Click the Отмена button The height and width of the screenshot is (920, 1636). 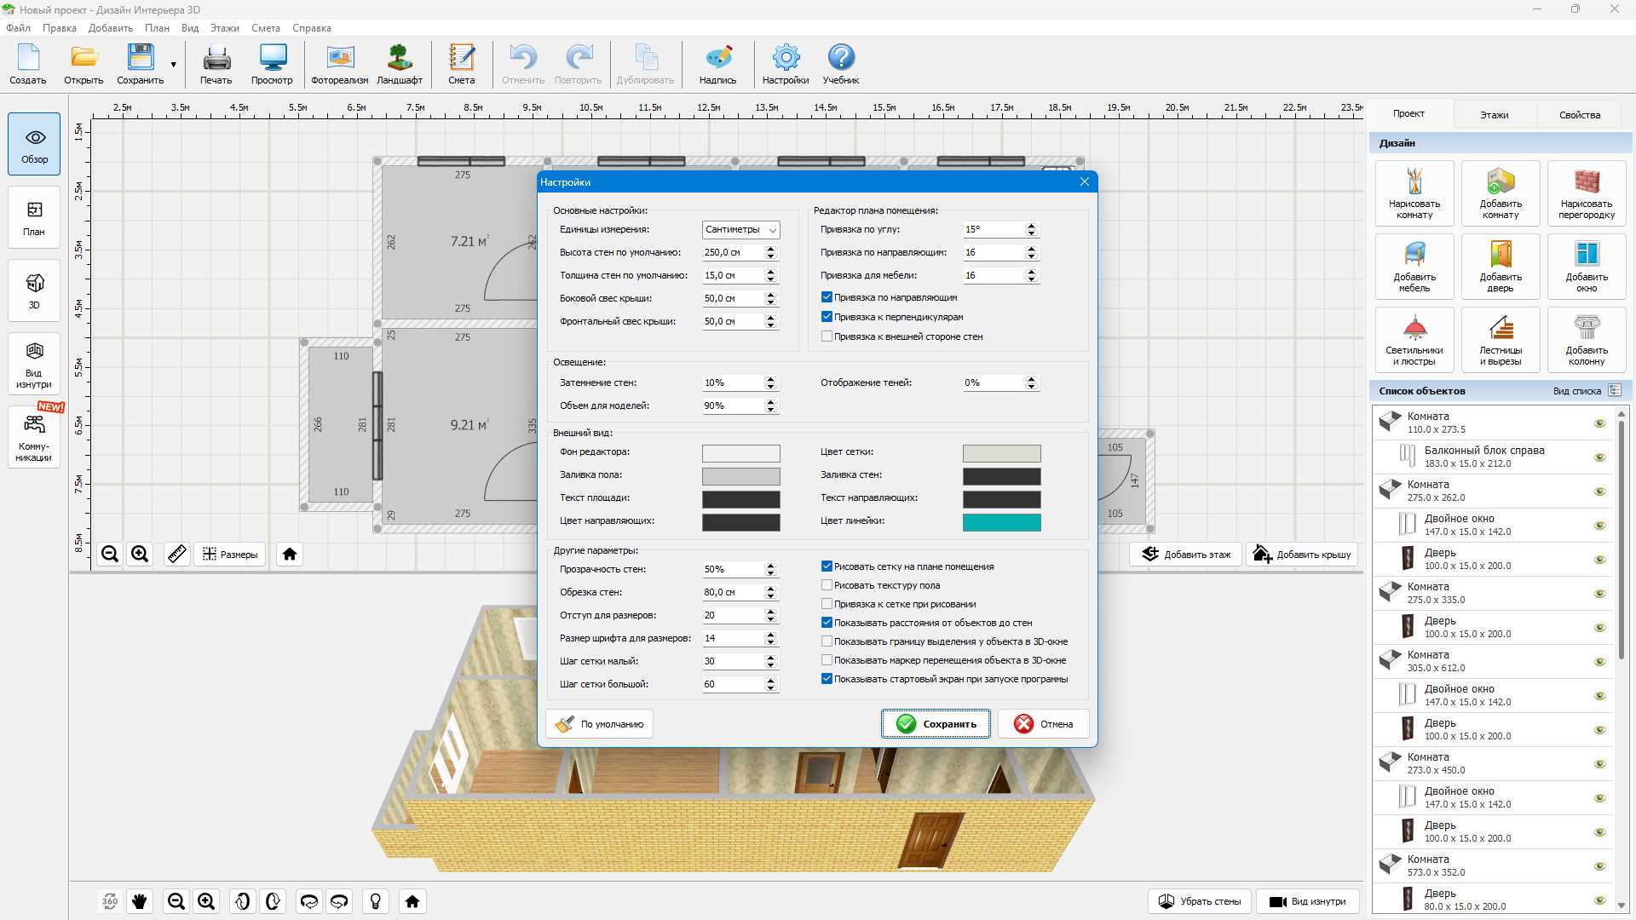(x=1044, y=724)
